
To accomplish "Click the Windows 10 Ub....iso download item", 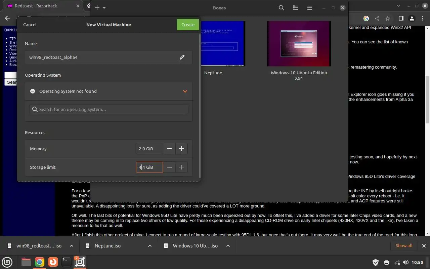I will pyautogui.click(x=196, y=246).
